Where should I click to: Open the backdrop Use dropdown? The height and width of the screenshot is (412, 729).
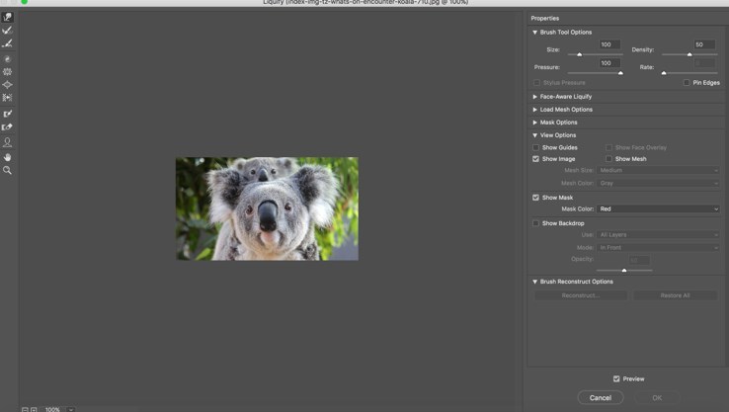click(658, 235)
